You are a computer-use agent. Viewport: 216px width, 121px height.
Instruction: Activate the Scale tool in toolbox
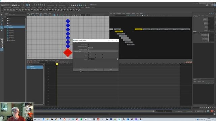click(2, 31)
